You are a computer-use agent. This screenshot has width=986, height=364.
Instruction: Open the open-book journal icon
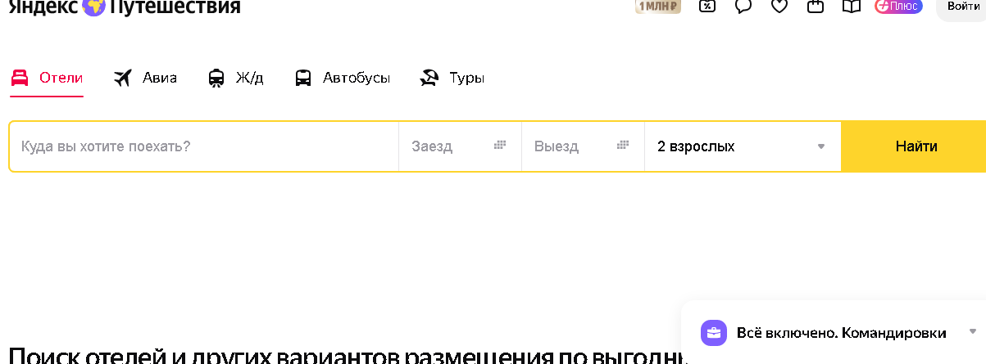(x=852, y=6)
